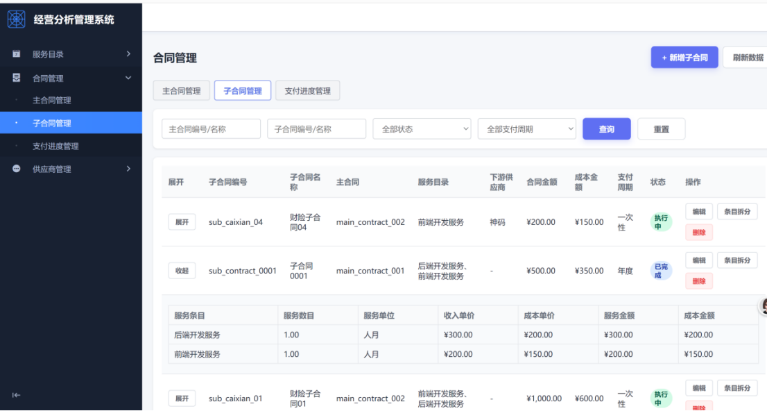
Task: Click the sub_contract_0001 contract number cell
Action: [243, 270]
